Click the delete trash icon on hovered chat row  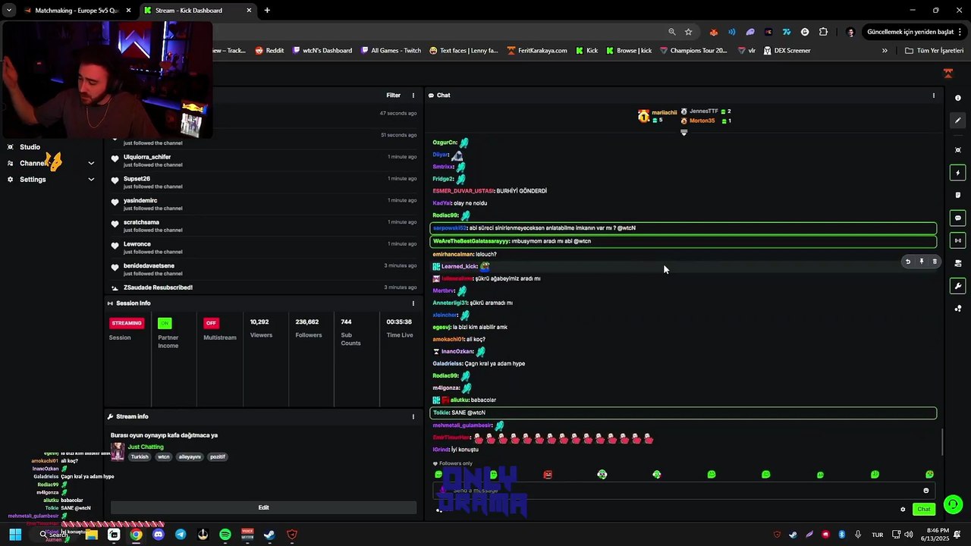tap(935, 262)
